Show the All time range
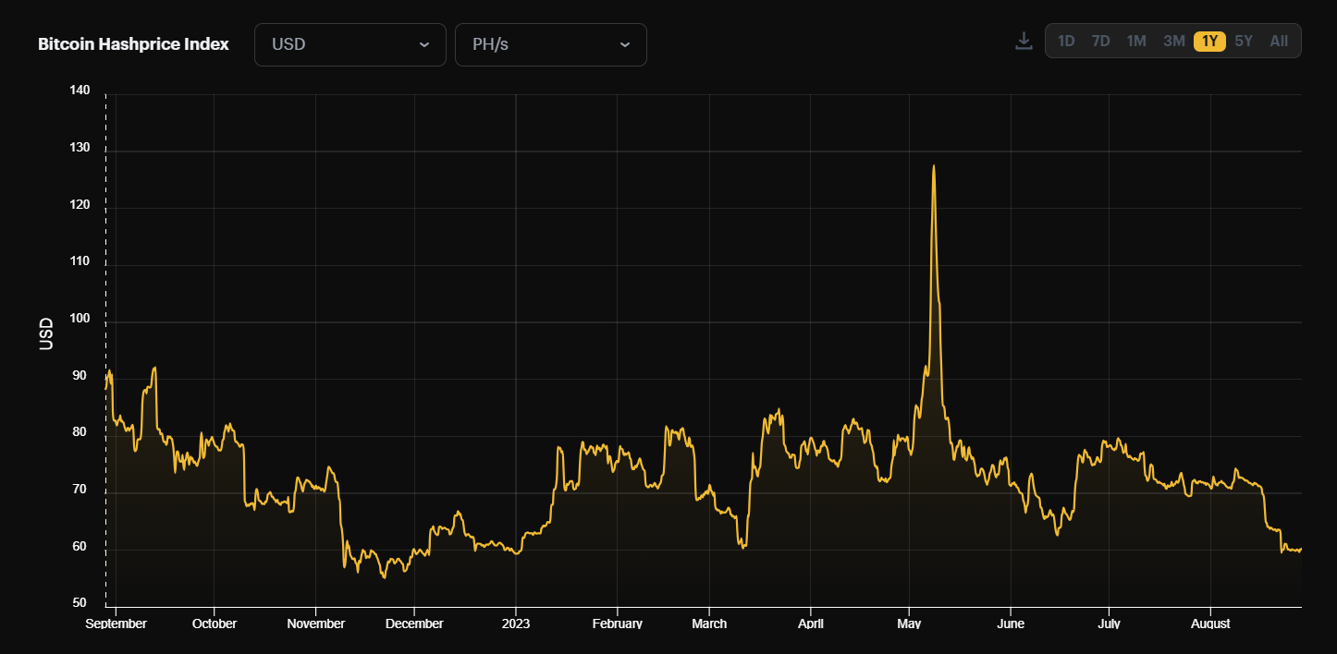The image size is (1337, 654). pyautogui.click(x=1279, y=41)
